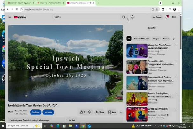Select the From ICAM Ipswich chip

(x=142, y=39)
